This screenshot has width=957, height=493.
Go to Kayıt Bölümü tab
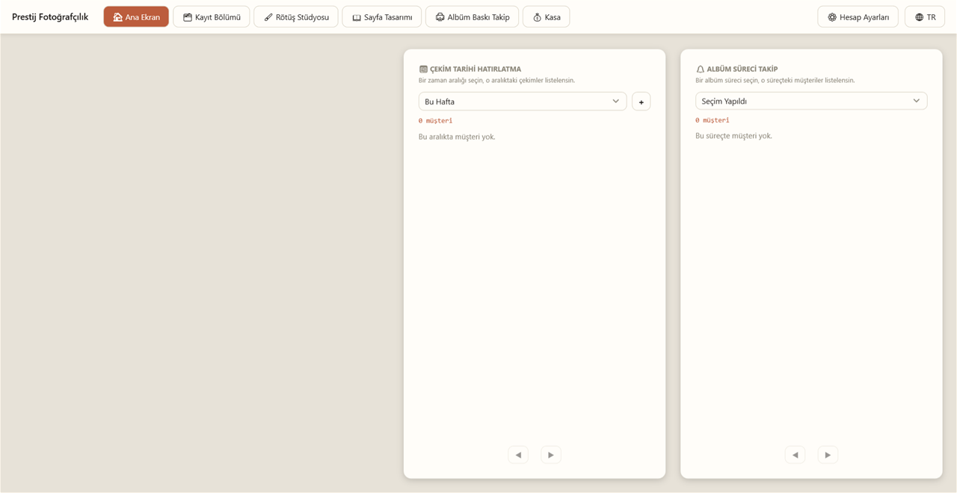[x=212, y=17]
